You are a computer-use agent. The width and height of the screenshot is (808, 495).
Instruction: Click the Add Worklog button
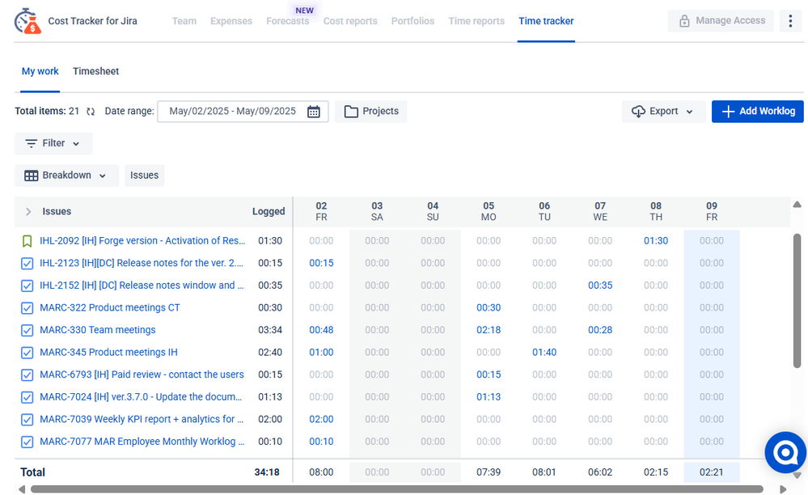pyautogui.click(x=757, y=111)
